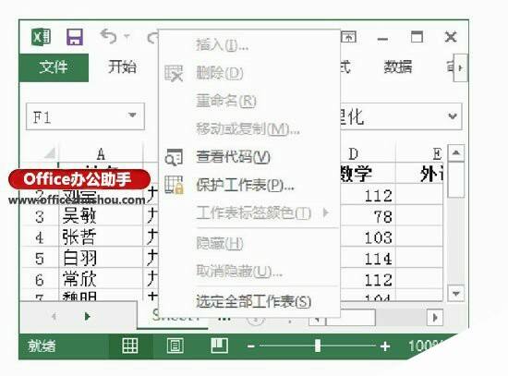Select row 3 header
Image resolution: width=508 pixels, height=376 pixels.
40,216
